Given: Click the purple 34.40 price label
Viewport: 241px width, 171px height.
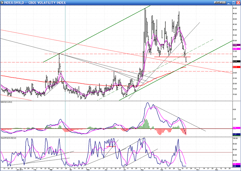Looking at the screenshot, I should point(236,45).
